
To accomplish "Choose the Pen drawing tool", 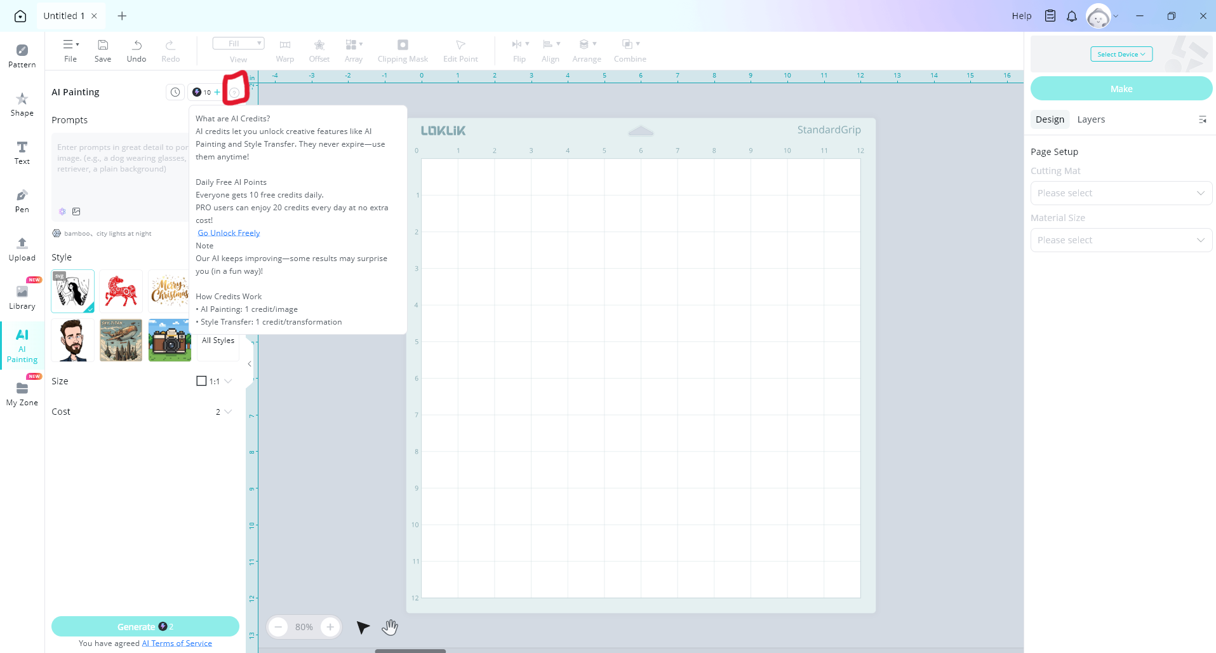I will coord(22,200).
